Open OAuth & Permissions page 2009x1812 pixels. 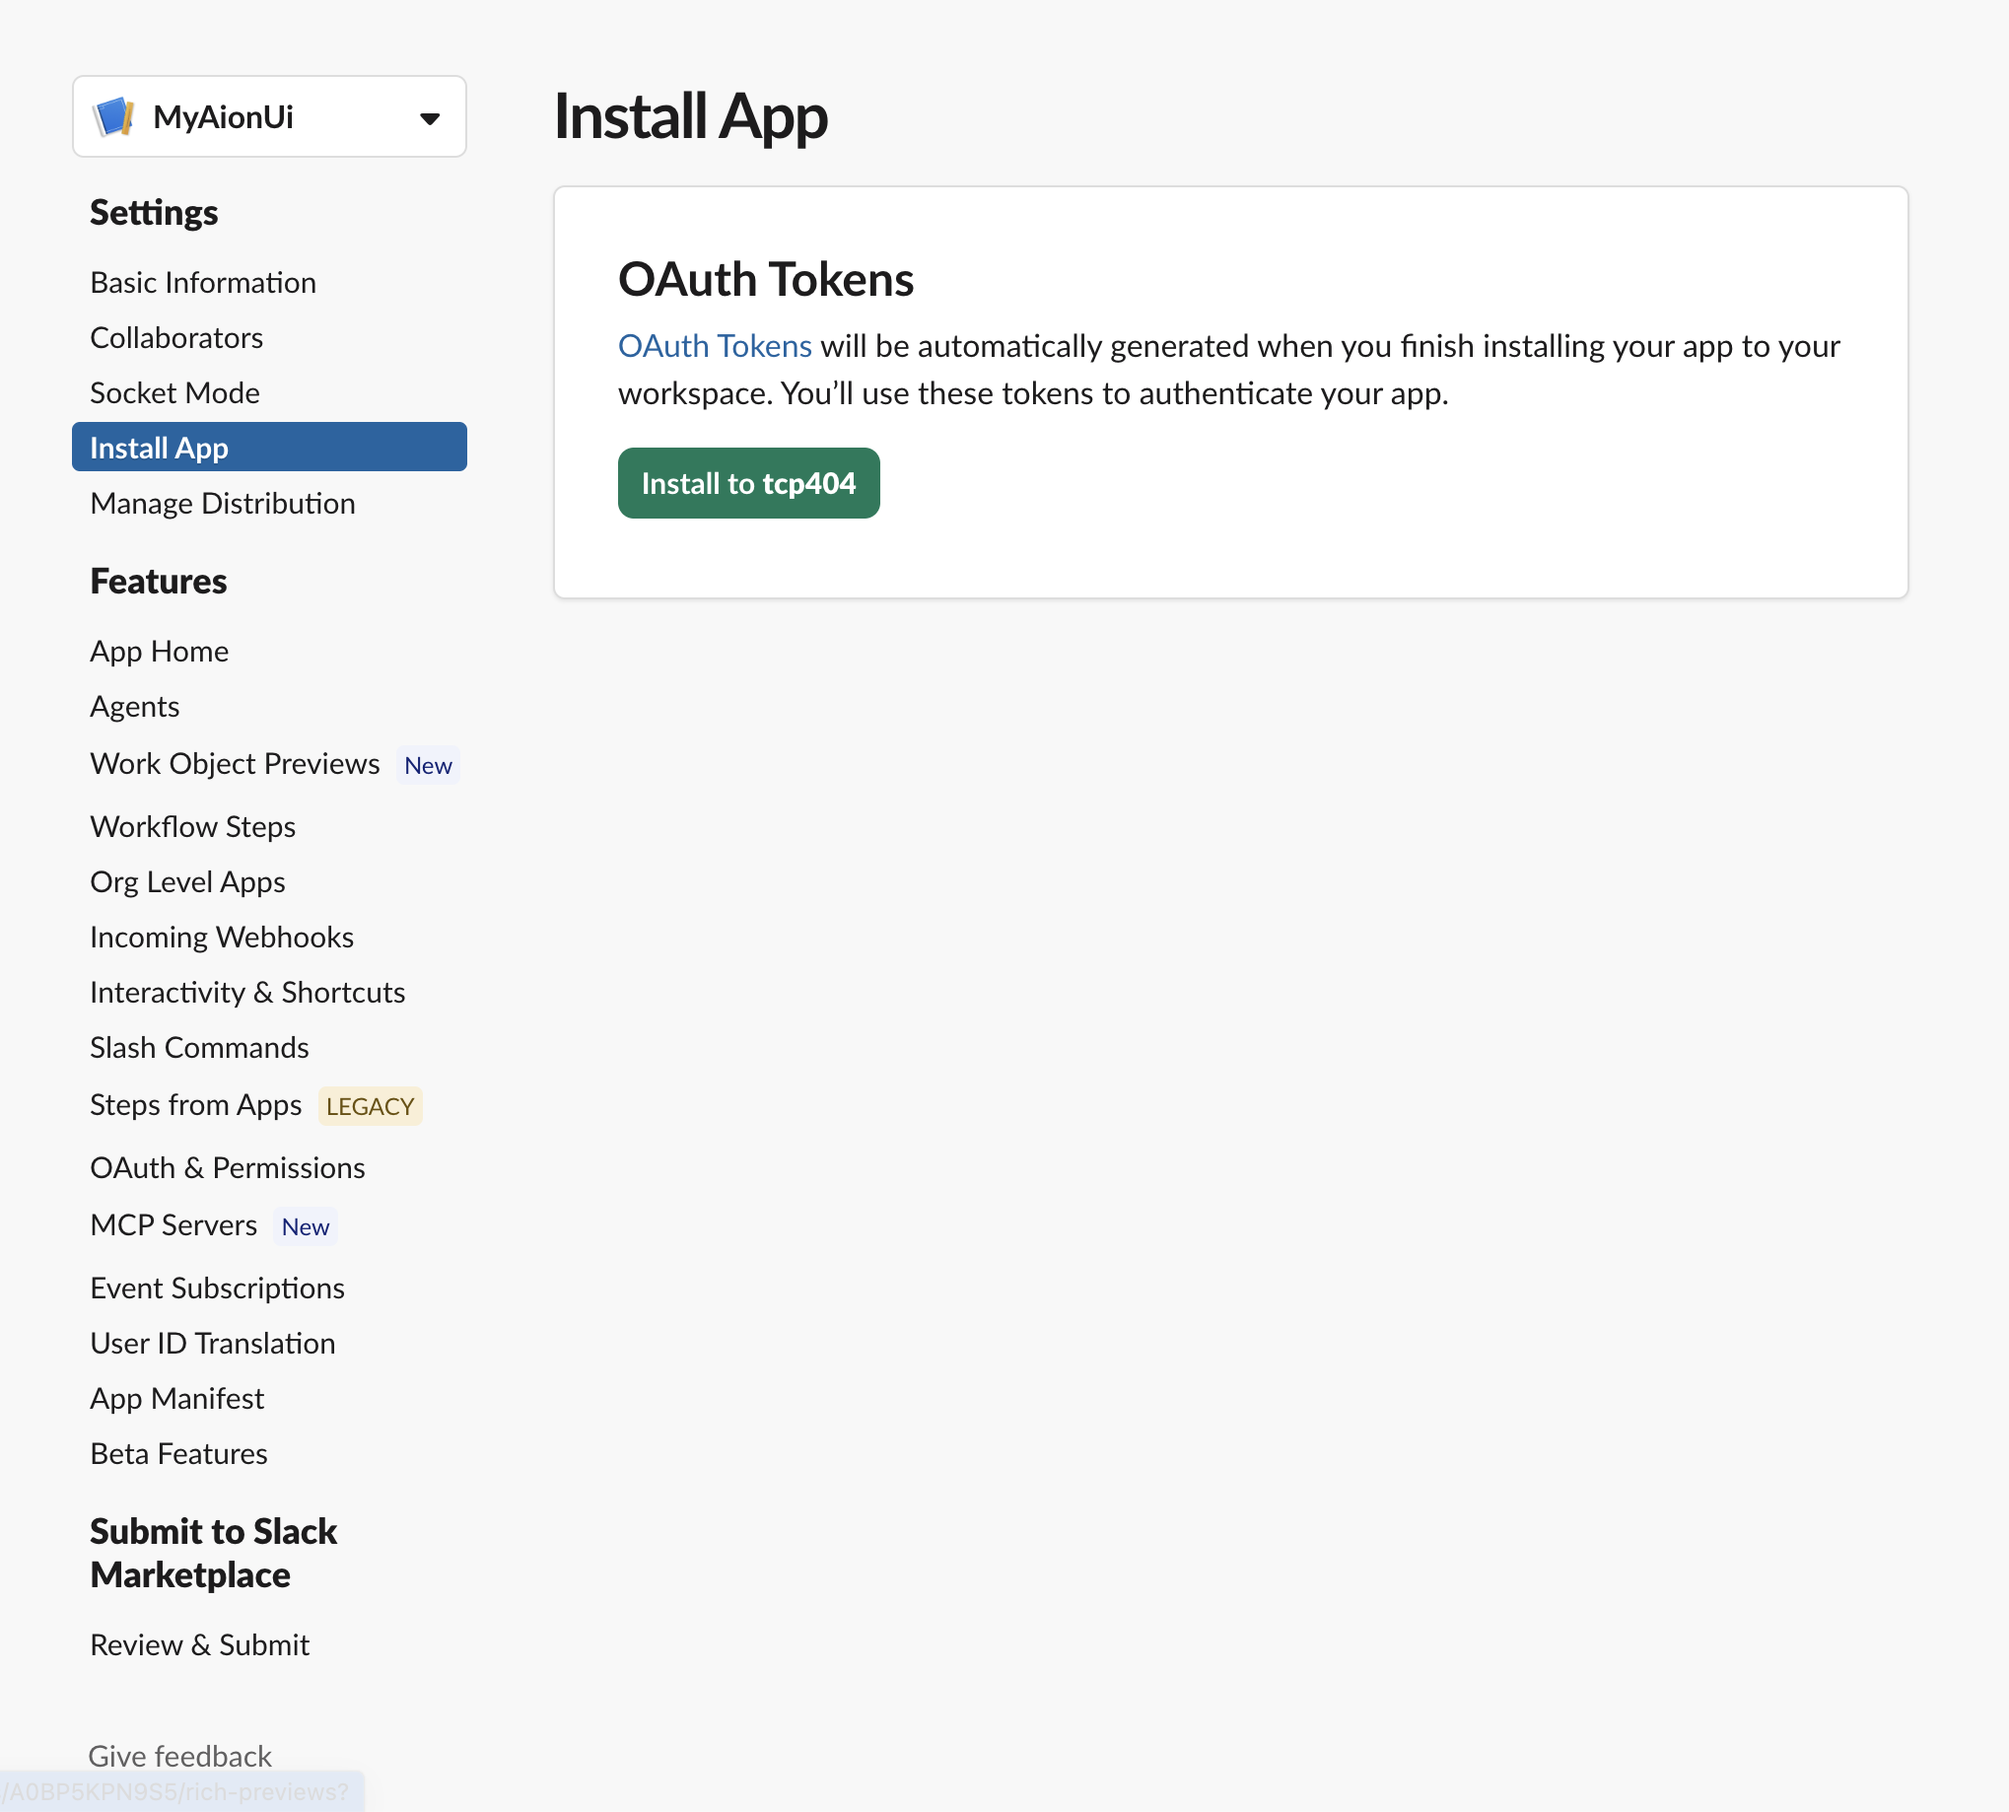point(227,1168)
